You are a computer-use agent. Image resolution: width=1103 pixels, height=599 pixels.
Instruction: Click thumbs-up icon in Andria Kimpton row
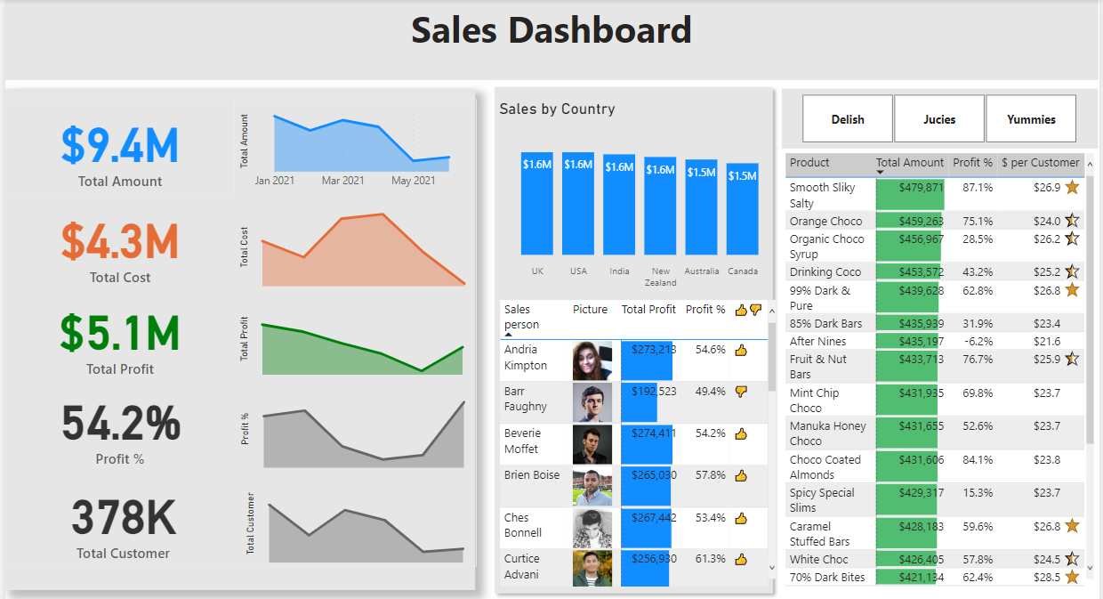pyautogui.click(x=741, y=351)
